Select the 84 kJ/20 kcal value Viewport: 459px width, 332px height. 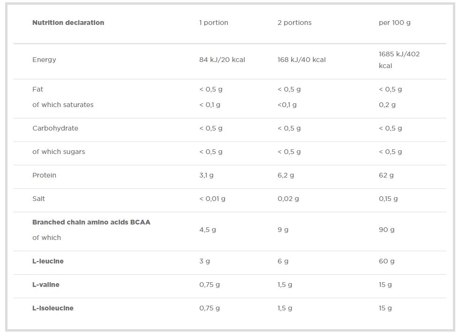(x=222, y=60)
